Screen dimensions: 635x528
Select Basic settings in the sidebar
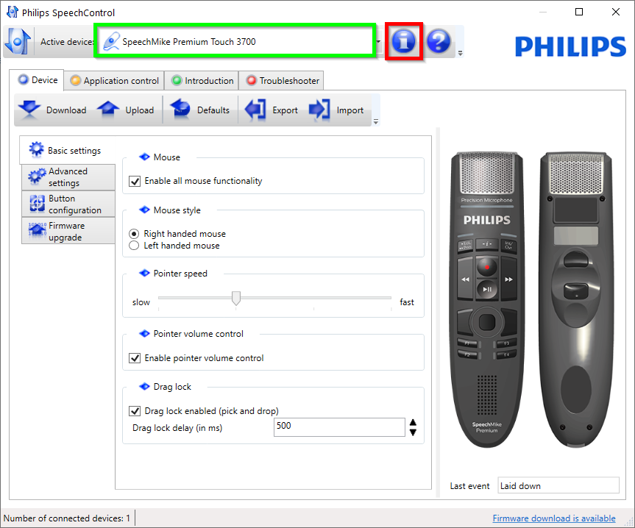(67, 150)
